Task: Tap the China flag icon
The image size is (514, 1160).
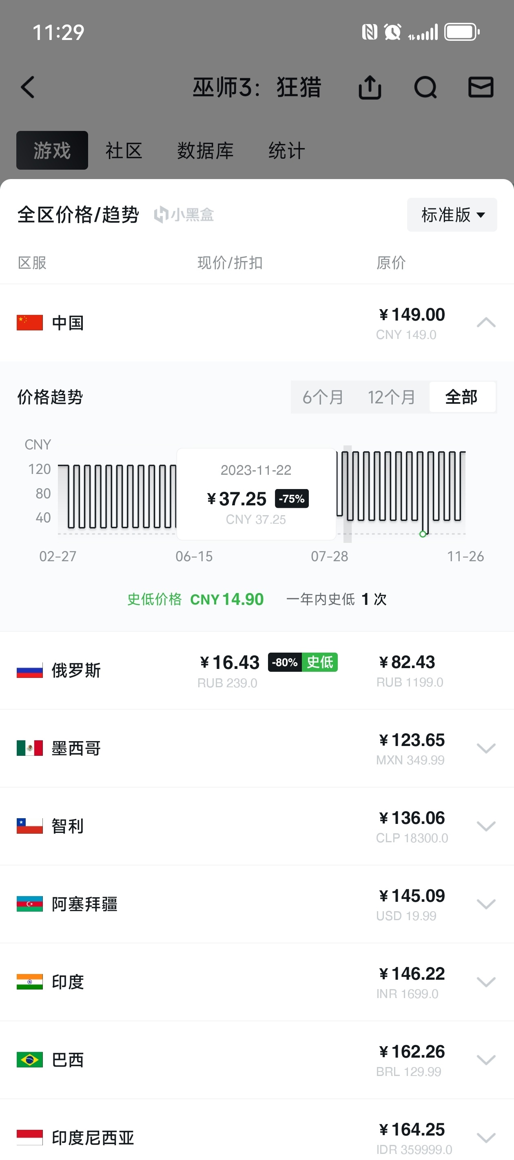Action: [x=30, y=322]
